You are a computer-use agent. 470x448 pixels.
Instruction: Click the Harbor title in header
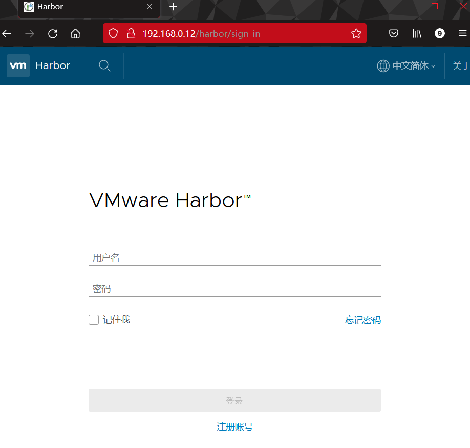coord(53,65)
